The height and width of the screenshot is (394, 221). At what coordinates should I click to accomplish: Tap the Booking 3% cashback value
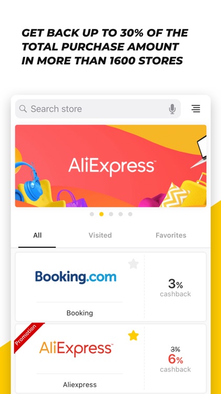point(175,284)
